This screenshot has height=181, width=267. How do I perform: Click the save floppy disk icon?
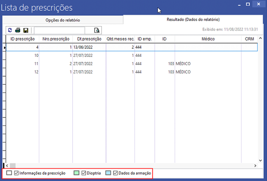tap(26, 30)
